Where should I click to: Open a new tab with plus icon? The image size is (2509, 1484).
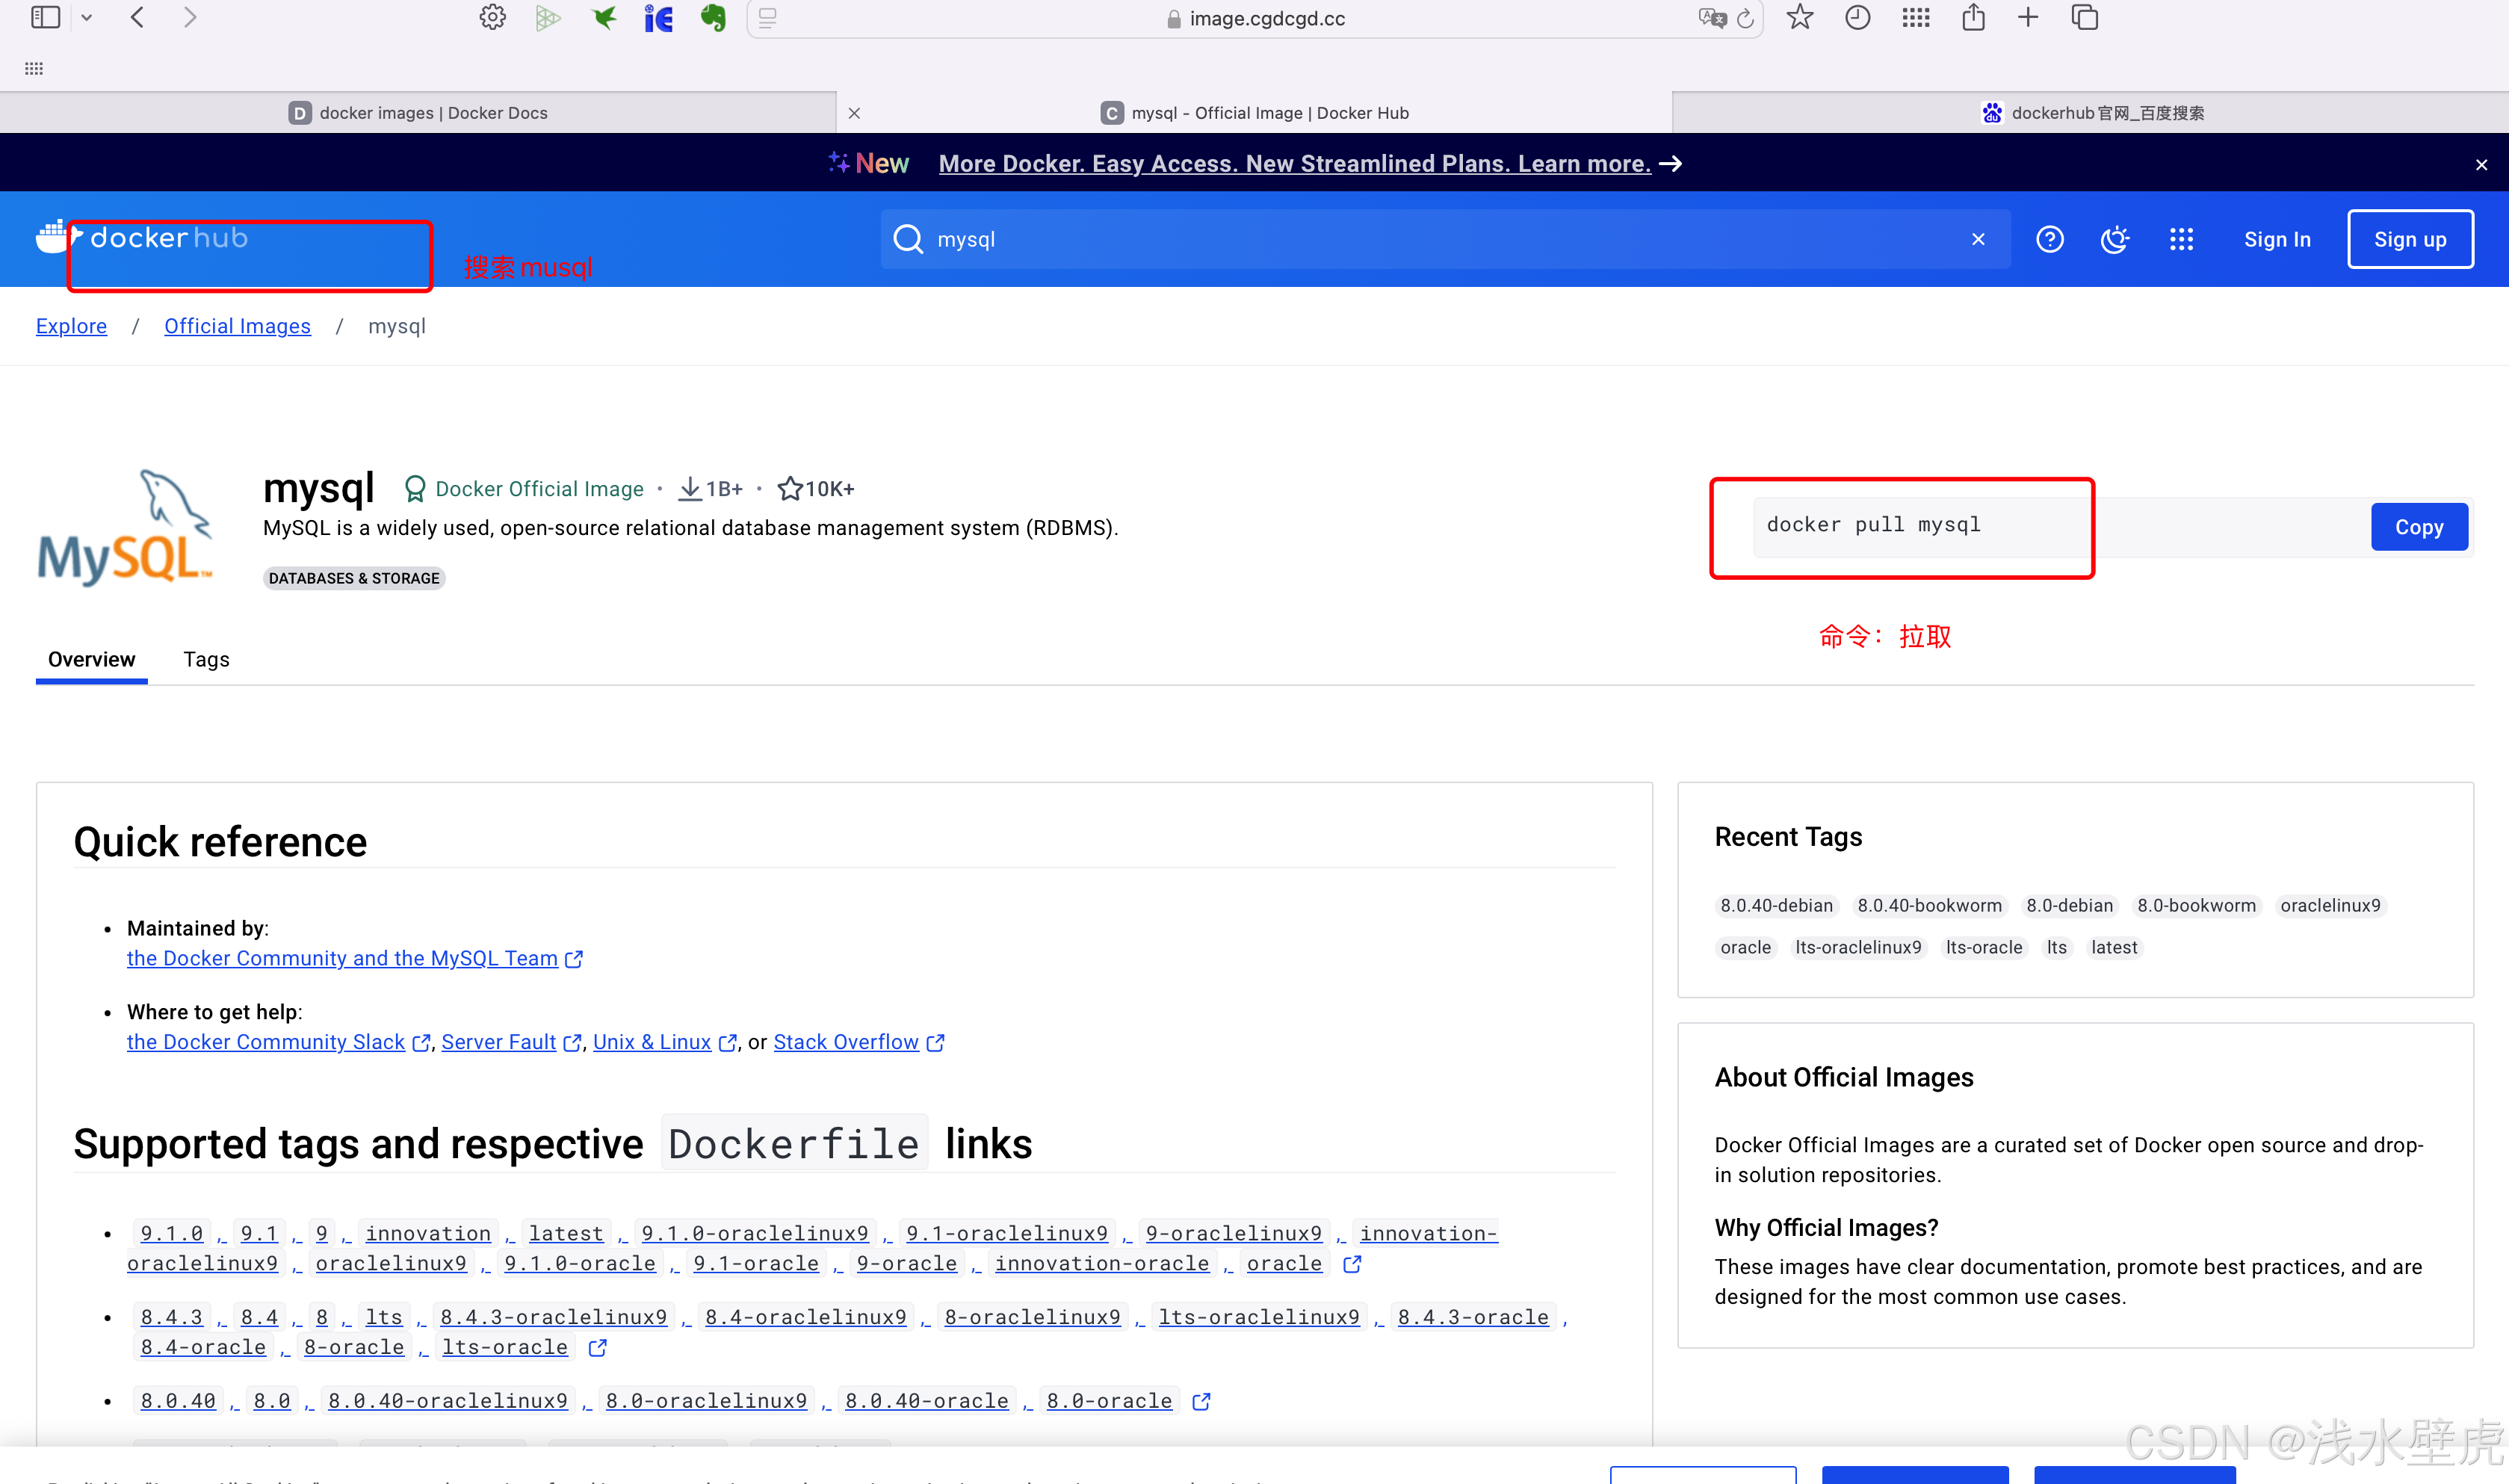coord(2028,17)
